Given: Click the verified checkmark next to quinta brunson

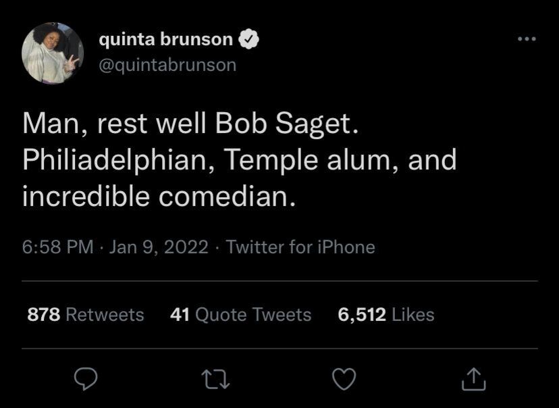Looking at the screenshot, I should (x=250, y=39).
